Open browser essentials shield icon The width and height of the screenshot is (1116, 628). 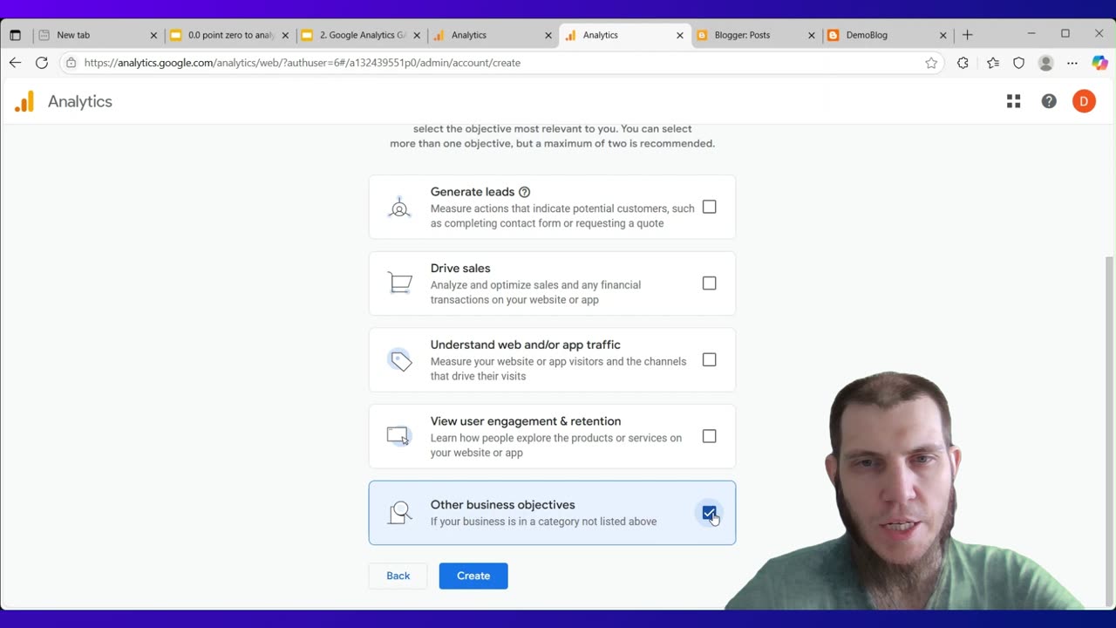(1018, 63)
